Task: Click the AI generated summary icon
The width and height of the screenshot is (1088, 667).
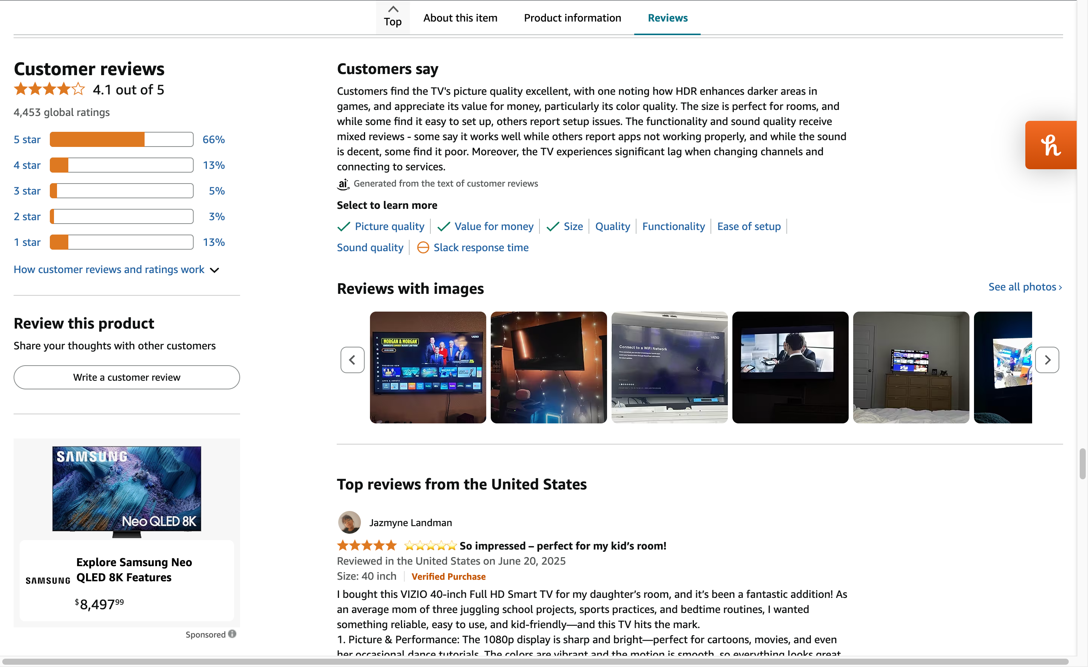Action: click(343, 184)
